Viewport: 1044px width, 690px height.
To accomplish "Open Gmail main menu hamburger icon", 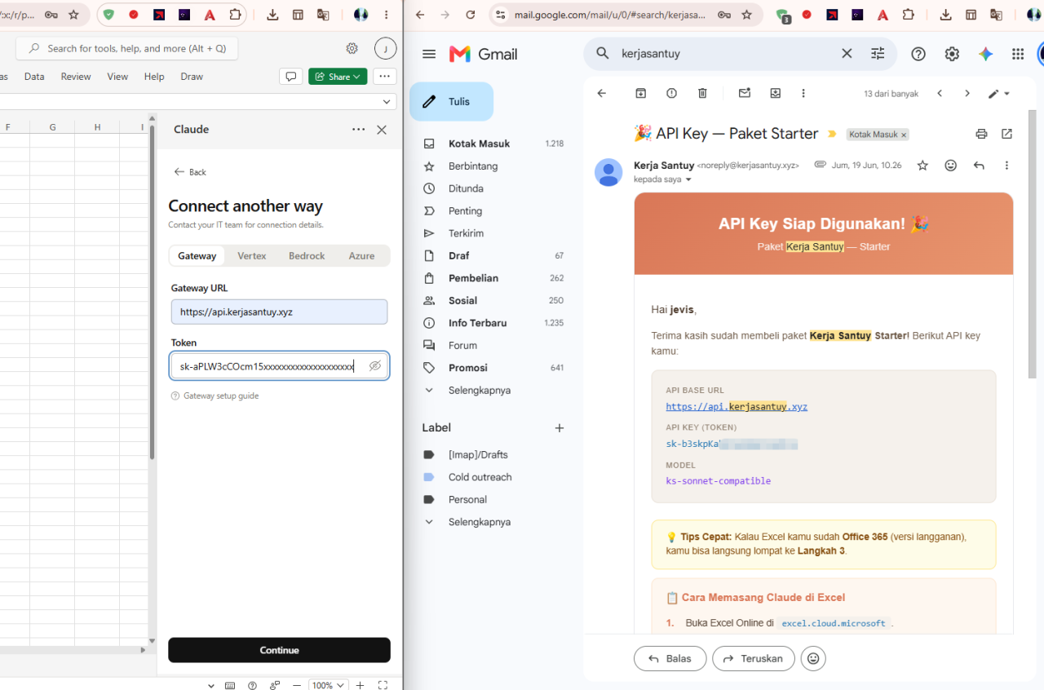I will [429, 54].
